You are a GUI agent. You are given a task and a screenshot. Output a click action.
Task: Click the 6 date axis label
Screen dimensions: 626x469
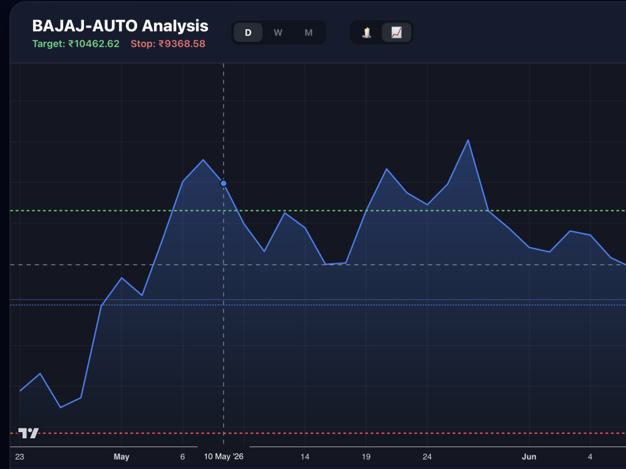point(182,456)
